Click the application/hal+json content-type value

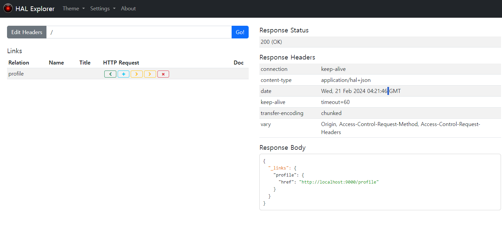(346, 80)
